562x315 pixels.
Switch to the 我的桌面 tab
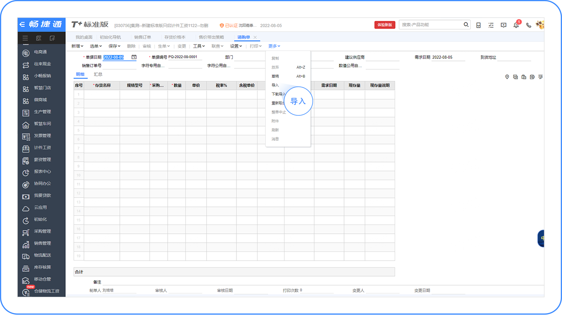coord(84,38)
